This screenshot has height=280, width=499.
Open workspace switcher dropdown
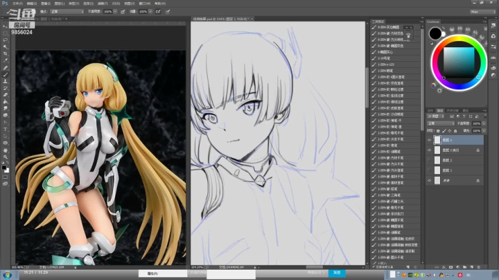pos(483,12)
